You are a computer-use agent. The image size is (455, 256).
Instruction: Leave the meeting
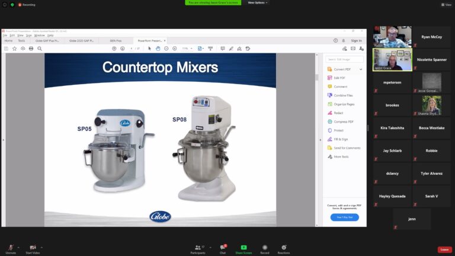coord(444,249)
